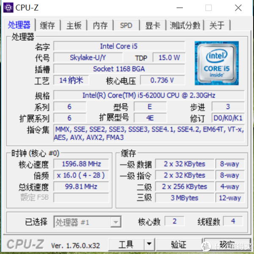Switch to the 主板 tab
This screenshot has height=254, width=254.
click(x=74, y=25)
